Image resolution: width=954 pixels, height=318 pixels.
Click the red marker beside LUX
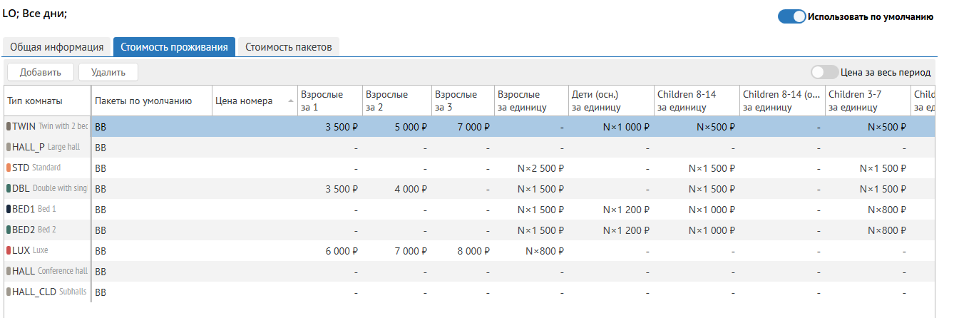point(9,250)
